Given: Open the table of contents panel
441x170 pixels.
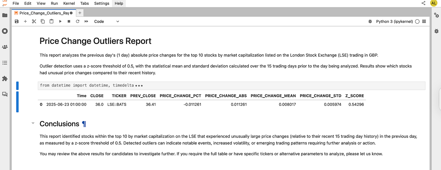Looking at the screenshot, I should pos(5,63).
